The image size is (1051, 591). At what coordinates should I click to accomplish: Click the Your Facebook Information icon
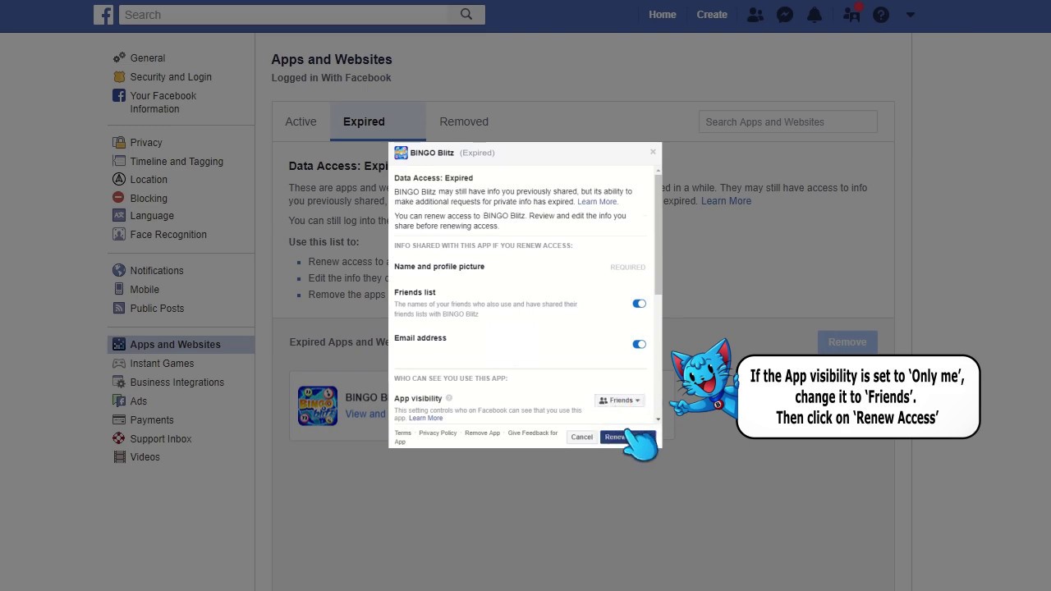tap(119, 95)
